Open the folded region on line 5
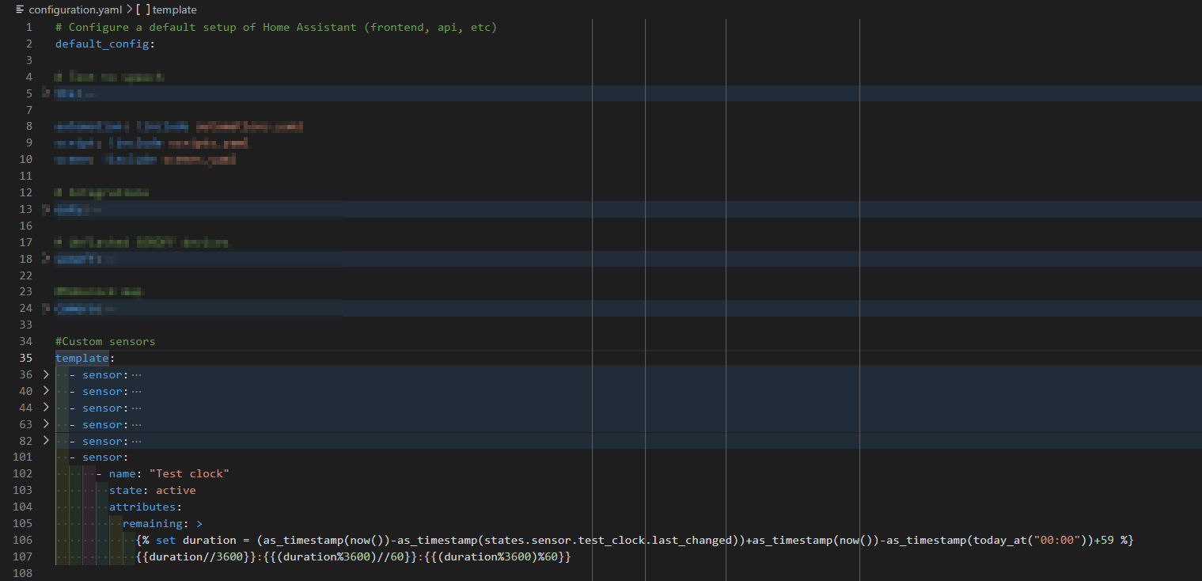The width and height of the screenshot is (1202, 581). pyautogui.click(x=46, y=93)
